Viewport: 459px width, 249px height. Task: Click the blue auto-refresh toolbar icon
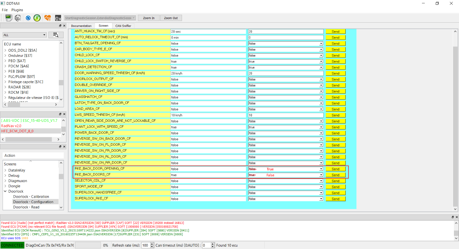(28, 18)
